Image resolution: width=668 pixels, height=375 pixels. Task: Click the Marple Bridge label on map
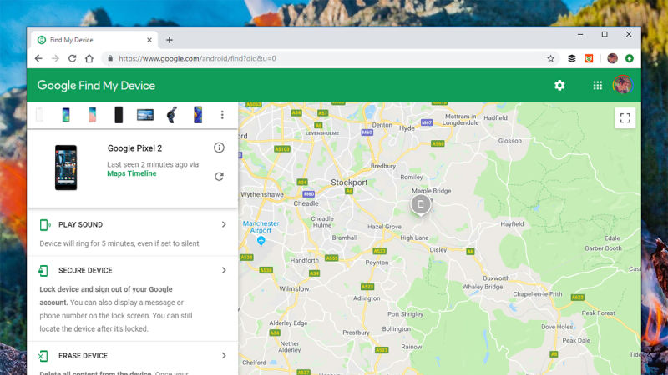pyautogui.click(x=431, y=191)
